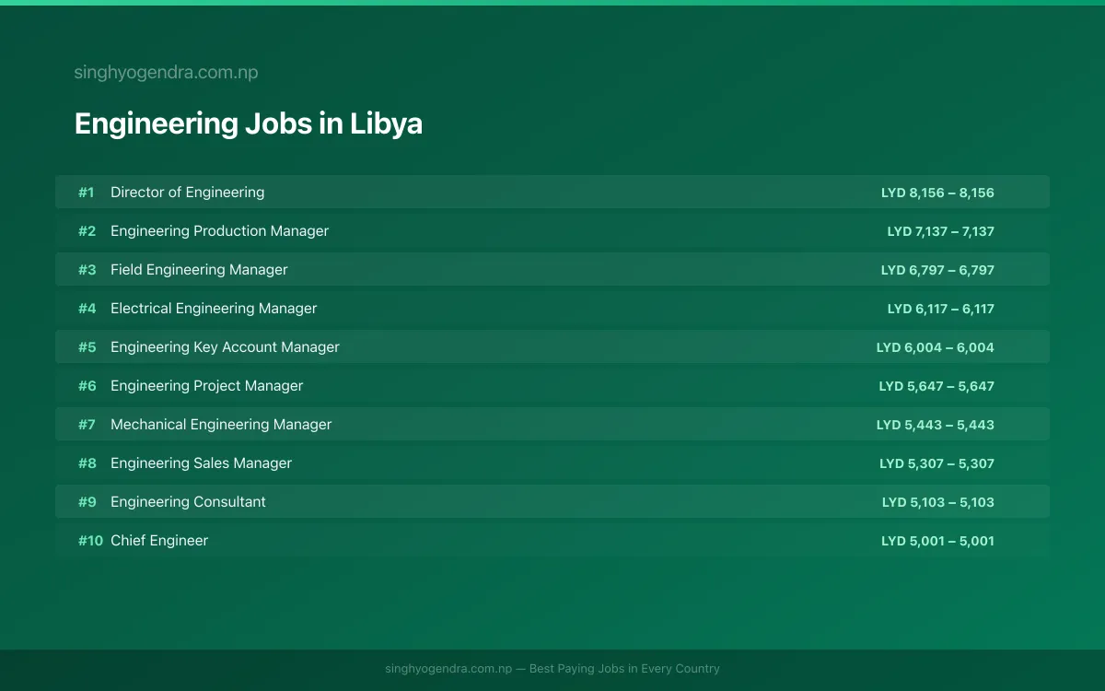This screenshot has width=1105, height=691.
Task: Select 'Mechanical Engineering Manager' job title
Action: pyautogui.click(x=221, y=425)
